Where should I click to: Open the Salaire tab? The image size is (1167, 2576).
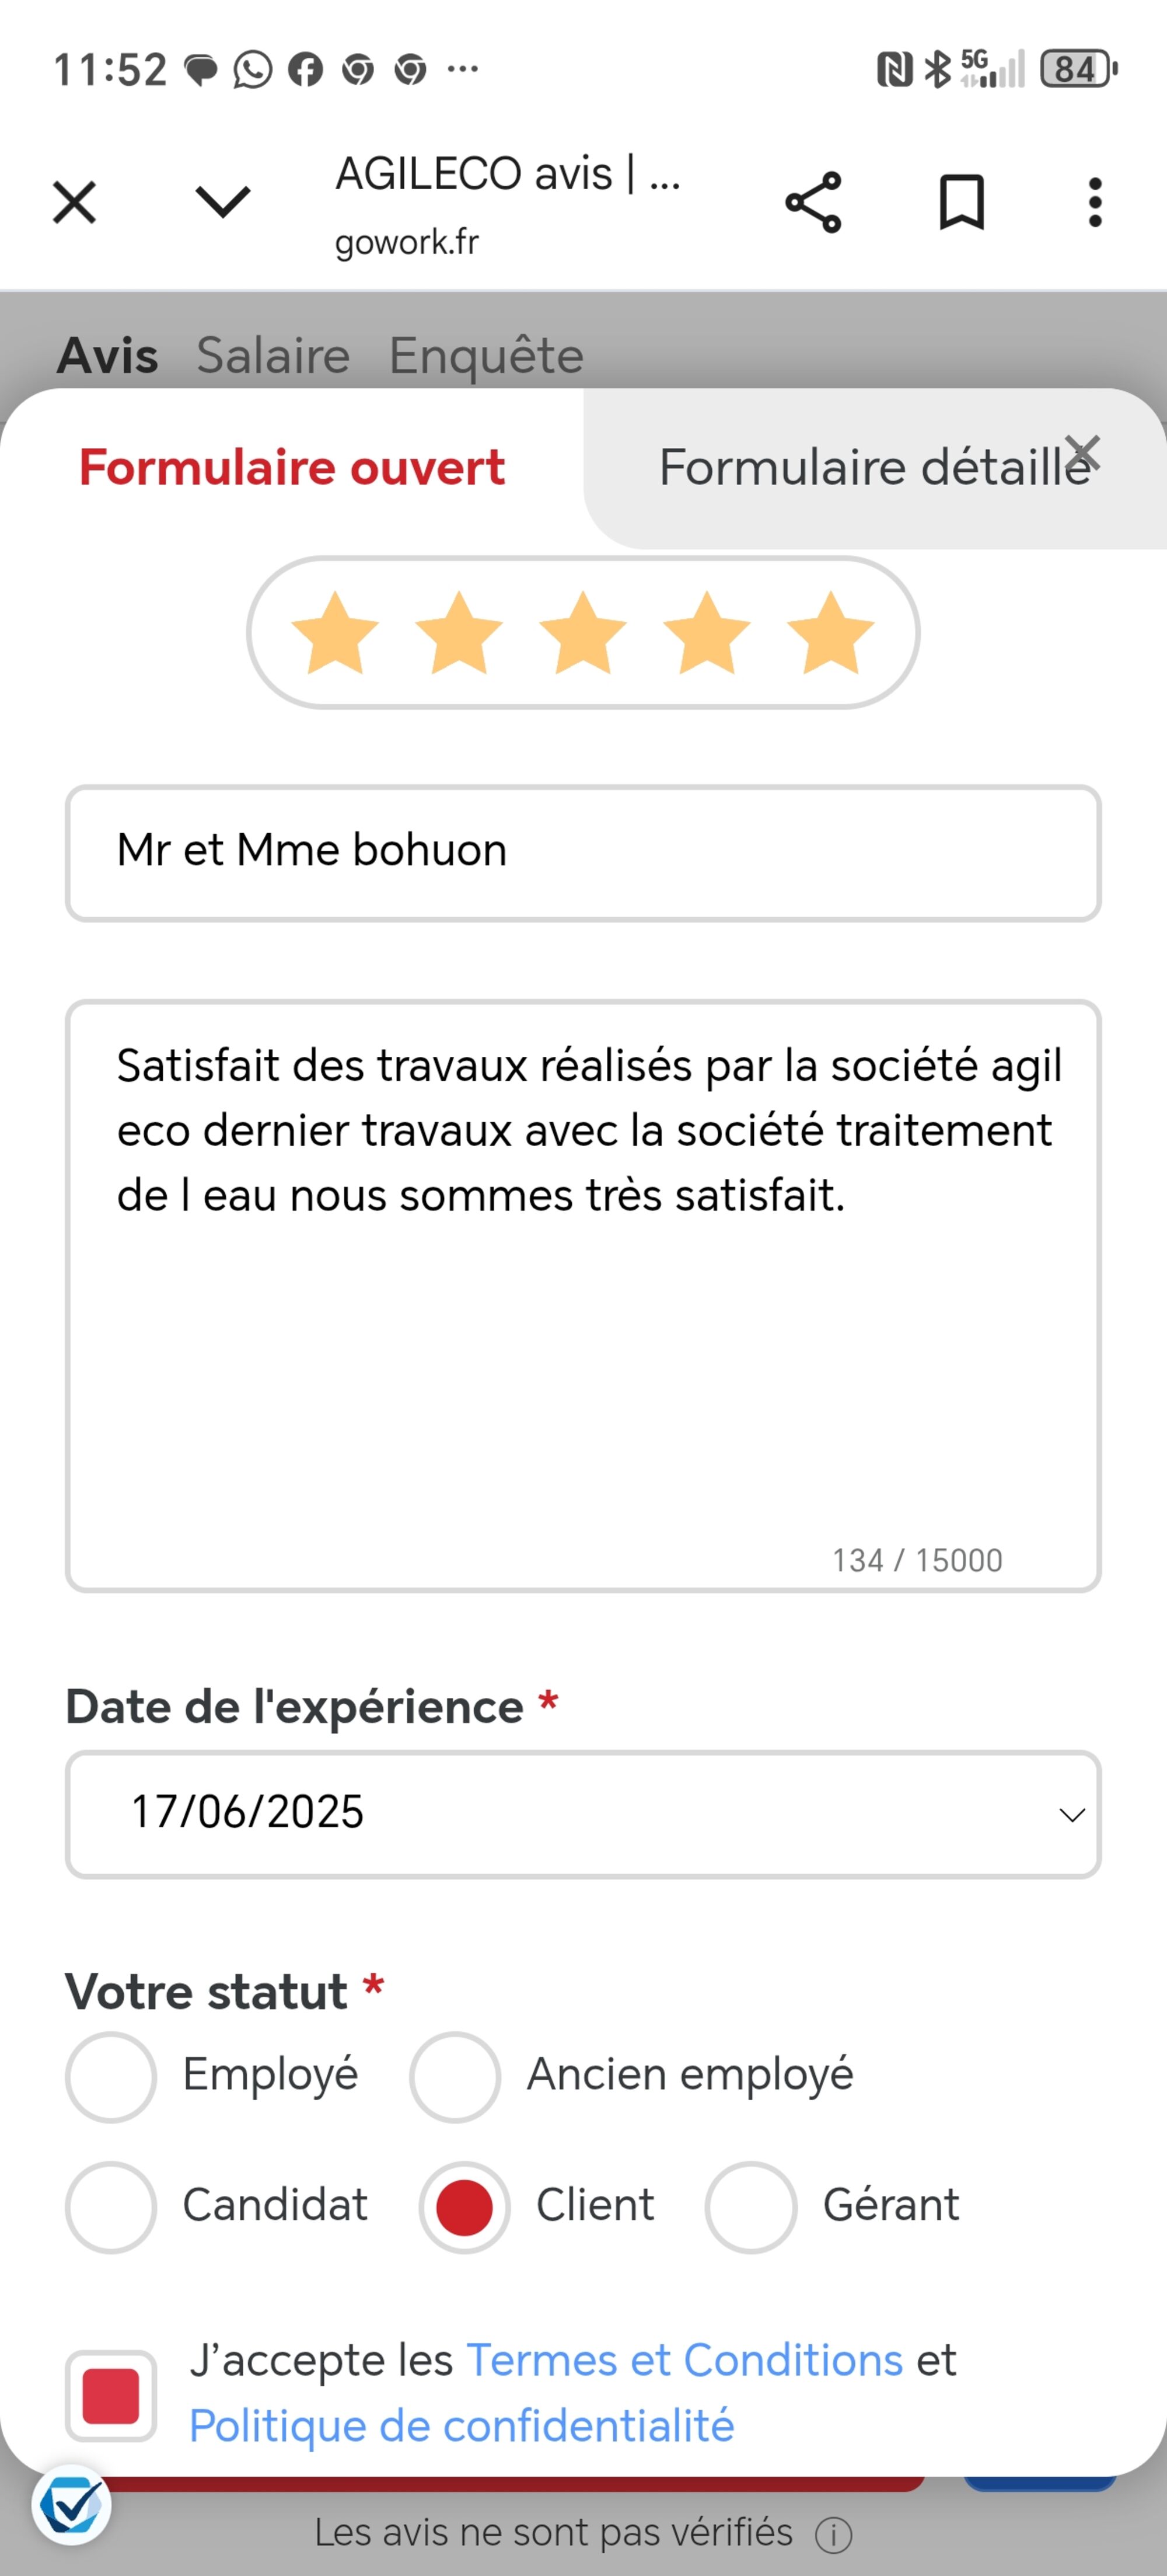pyautogui.click(x=272, y=356)
